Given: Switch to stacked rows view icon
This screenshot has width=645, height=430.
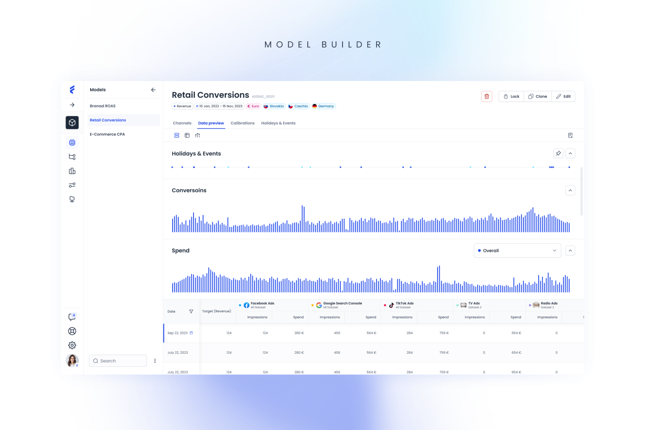Looking at the screenshot, I should [177, 135].
